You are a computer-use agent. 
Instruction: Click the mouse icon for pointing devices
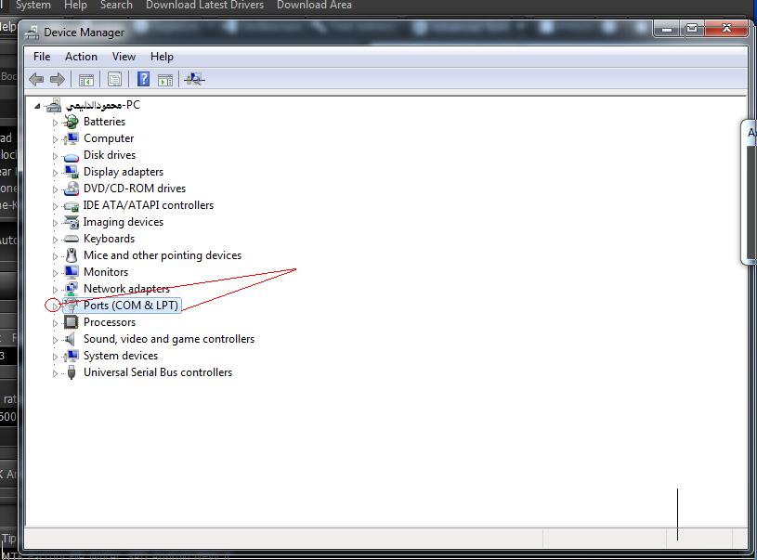[72, 255]
